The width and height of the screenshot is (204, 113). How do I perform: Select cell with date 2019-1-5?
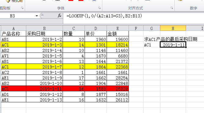tap(44, 56)
